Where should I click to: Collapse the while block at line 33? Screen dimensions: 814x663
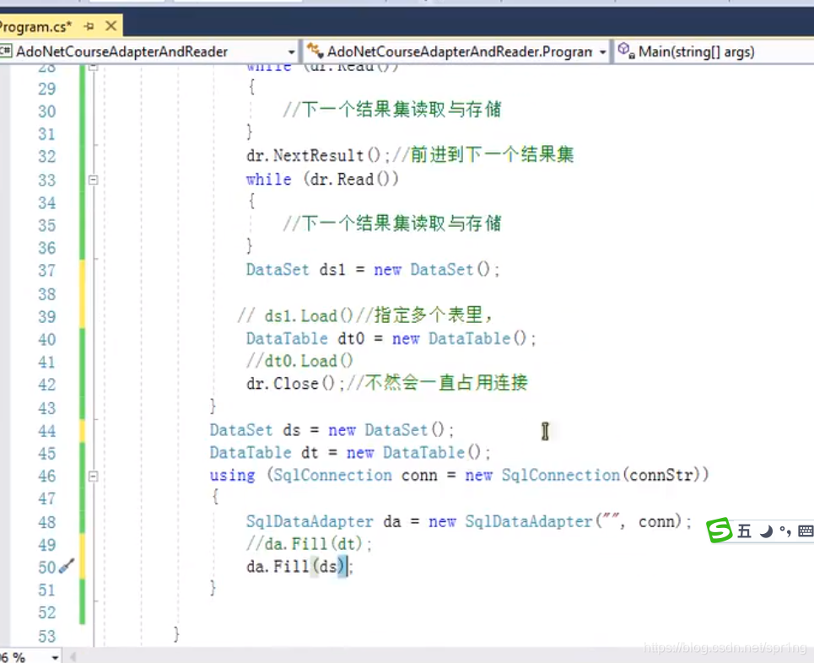coord(93,181)
